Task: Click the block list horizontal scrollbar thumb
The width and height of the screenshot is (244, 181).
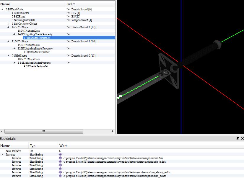Action: tap(44, 131)
